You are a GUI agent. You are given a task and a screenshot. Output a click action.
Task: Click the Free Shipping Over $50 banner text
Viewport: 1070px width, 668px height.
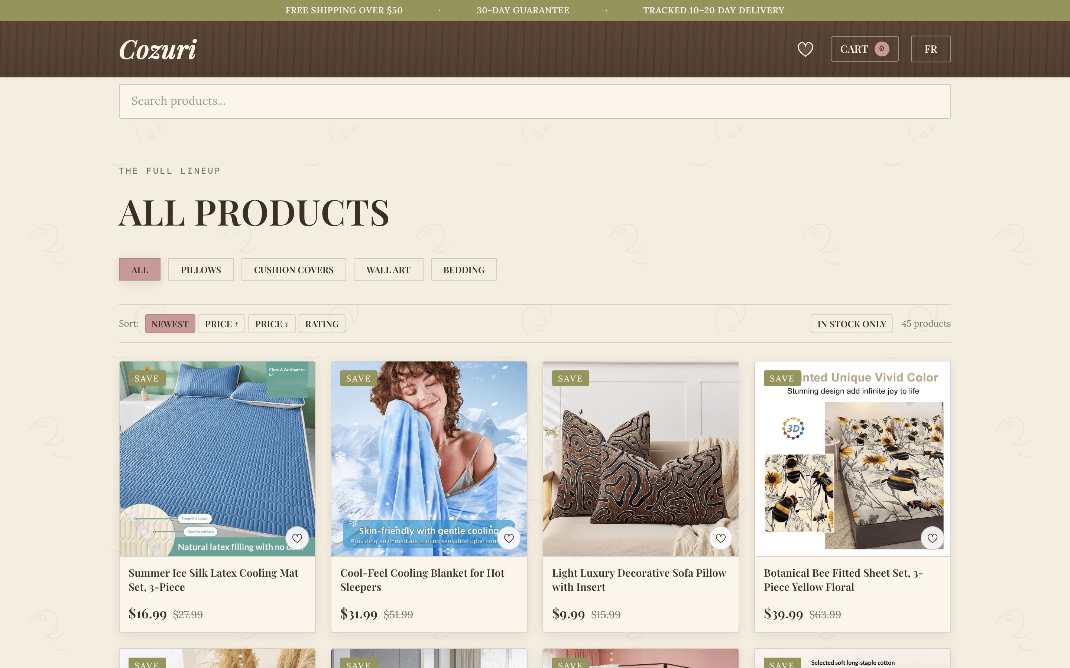point(344,10)
